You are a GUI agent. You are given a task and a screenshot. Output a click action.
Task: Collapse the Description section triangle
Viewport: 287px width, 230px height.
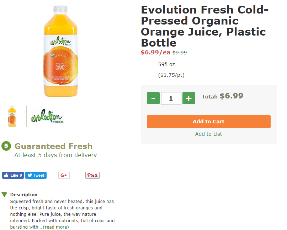coord(4,194)
